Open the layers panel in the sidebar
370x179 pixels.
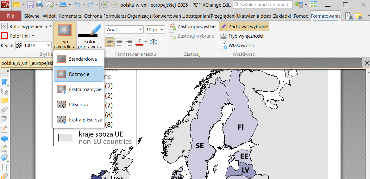tap(4, 139)
